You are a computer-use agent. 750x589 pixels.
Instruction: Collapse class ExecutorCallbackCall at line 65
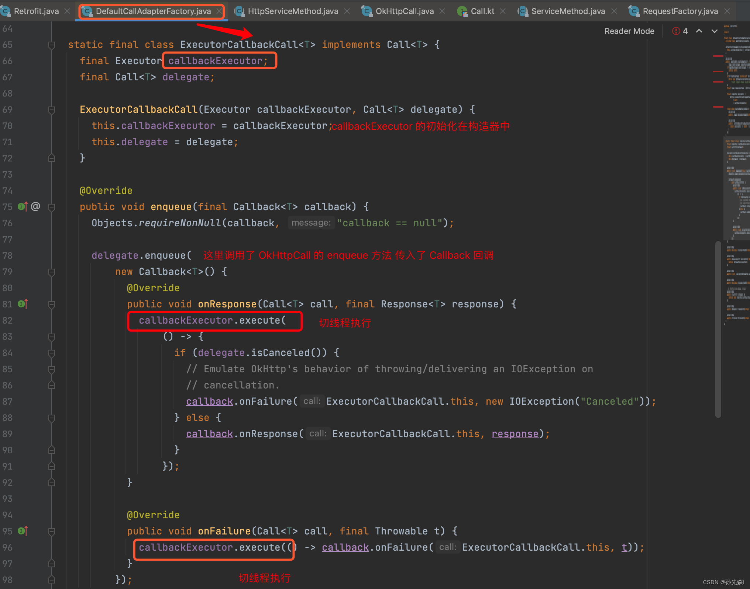[x=52, y=45]
